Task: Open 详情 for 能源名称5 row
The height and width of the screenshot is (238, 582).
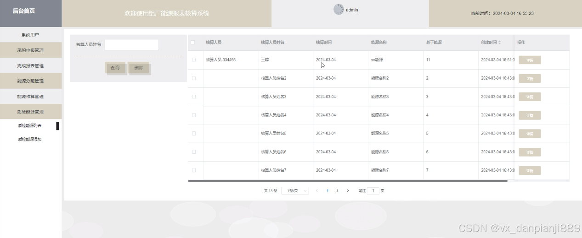Action: (530, 134)
